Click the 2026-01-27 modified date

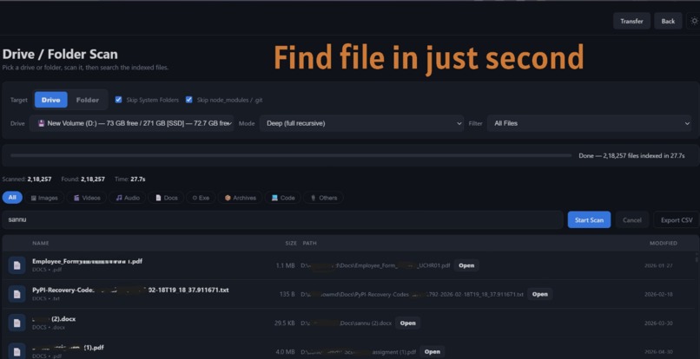(658, 265)
